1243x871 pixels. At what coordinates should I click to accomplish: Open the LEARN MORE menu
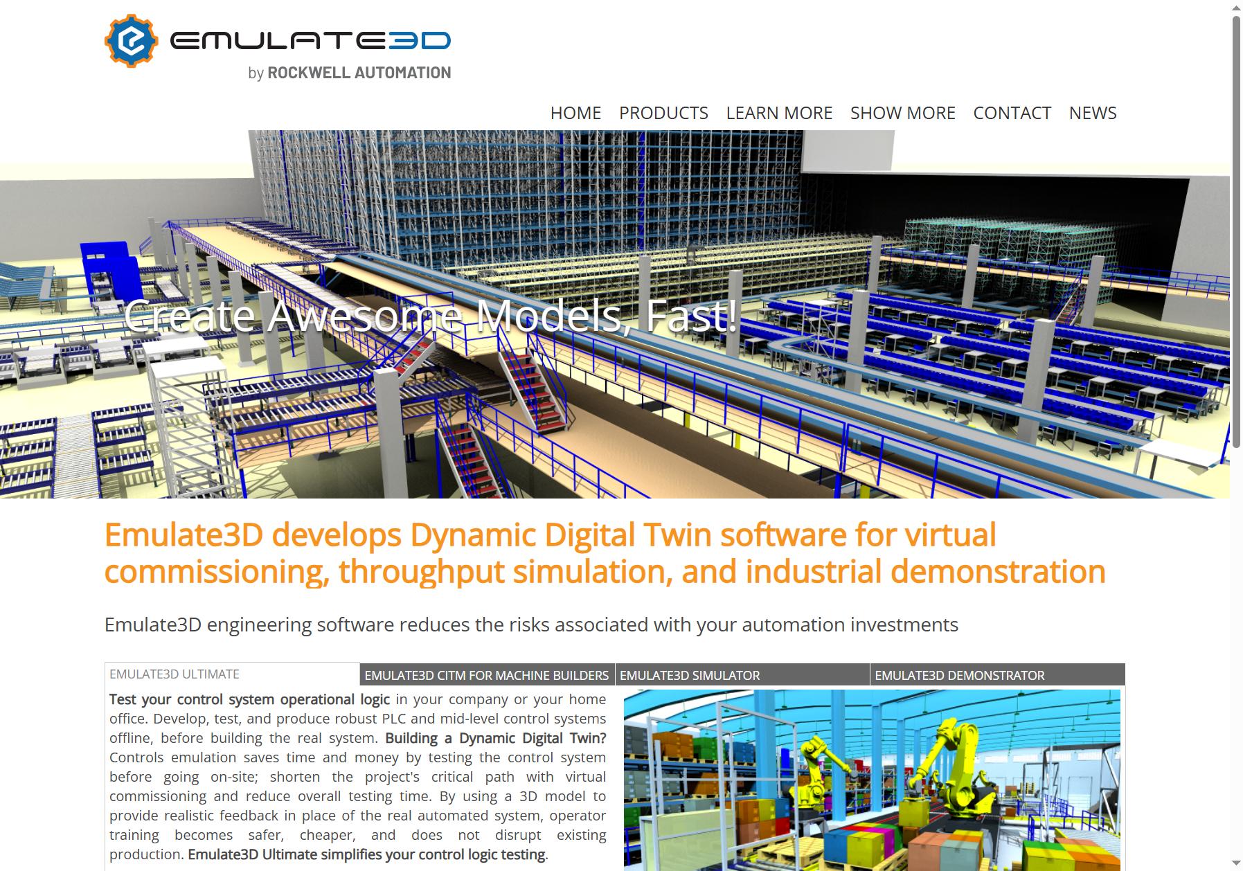pyautogui.click(x=779, y=113)
